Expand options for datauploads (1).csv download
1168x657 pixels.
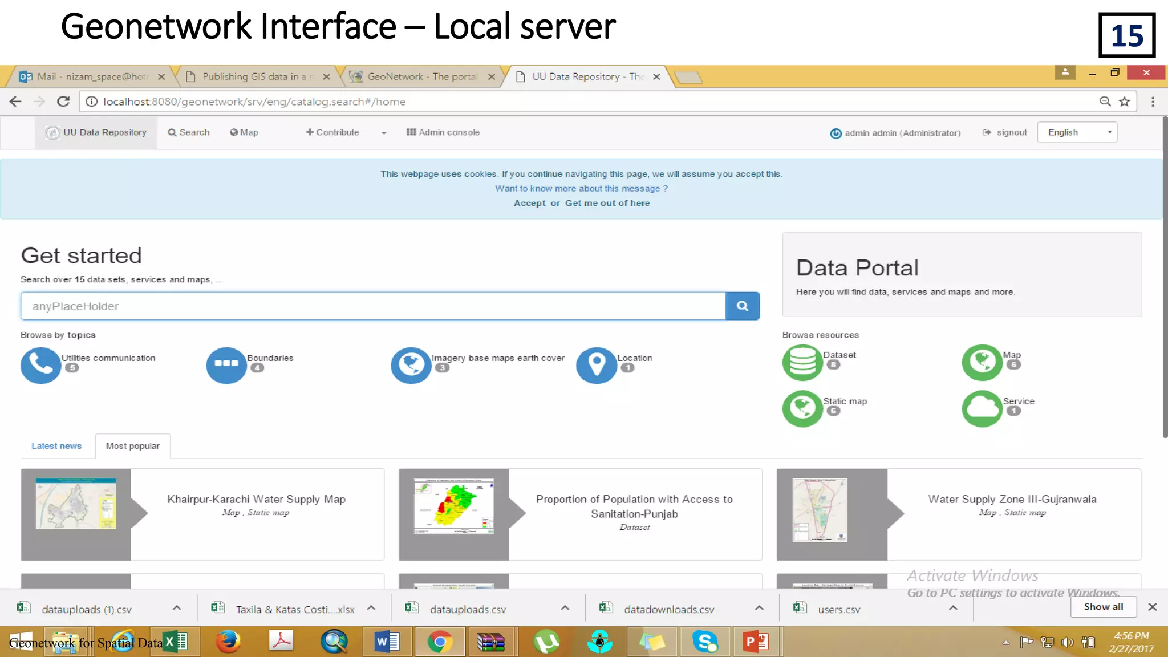177,608
